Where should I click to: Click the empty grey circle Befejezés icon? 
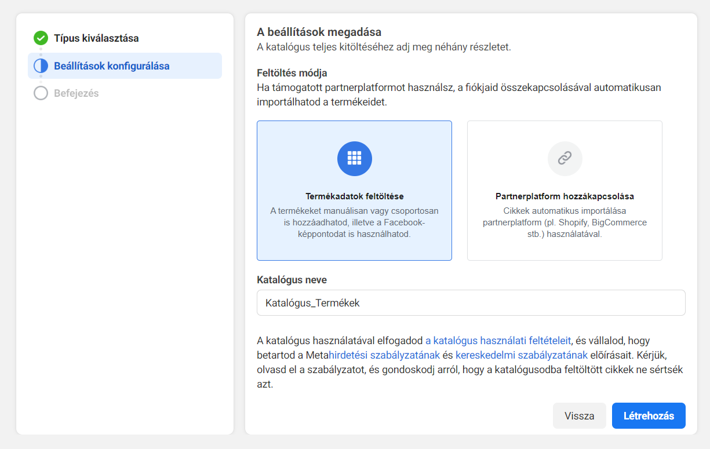[x=41, y=93]
